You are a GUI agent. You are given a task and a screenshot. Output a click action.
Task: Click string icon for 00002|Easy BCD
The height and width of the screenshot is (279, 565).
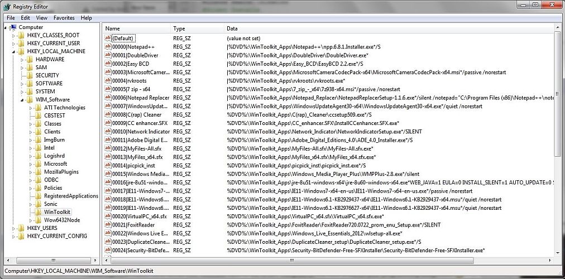(x=108, y=64)
